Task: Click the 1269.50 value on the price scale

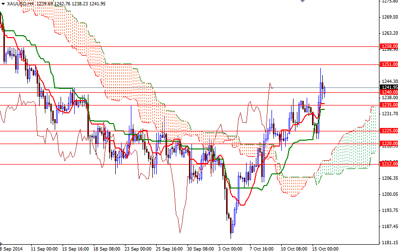Action: click(x=389, y=17)
